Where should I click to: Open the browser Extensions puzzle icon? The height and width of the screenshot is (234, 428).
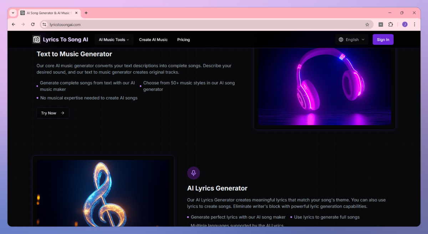[x=391, y=25]
